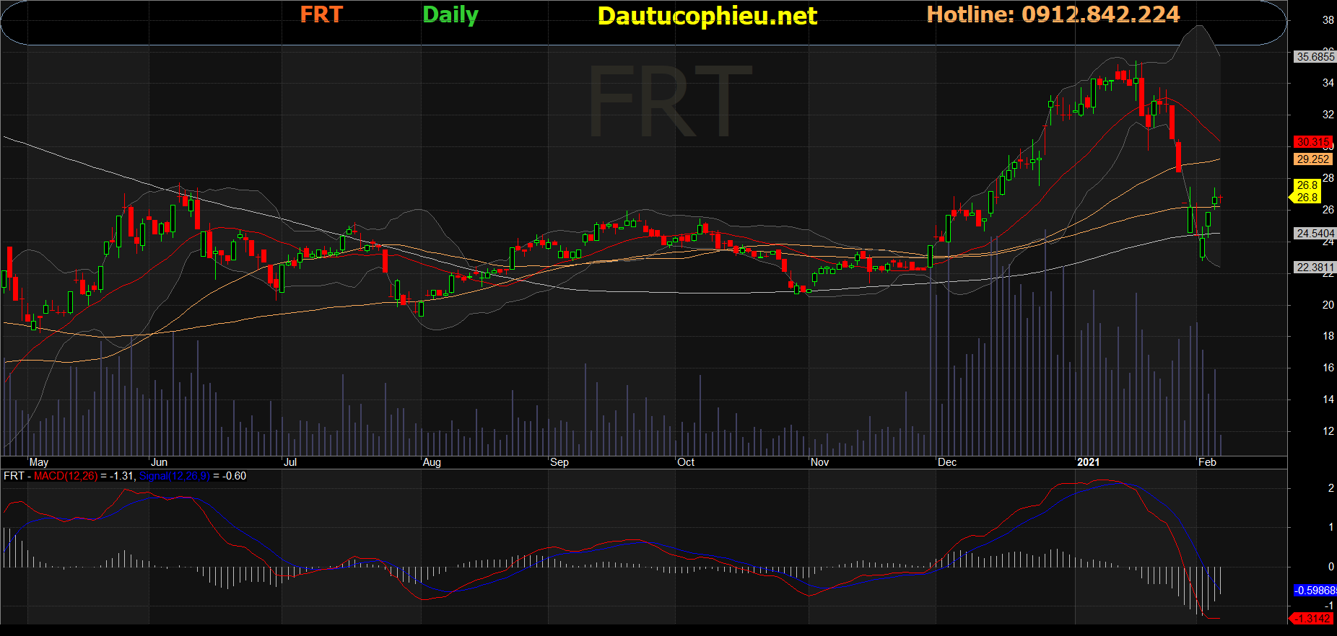
Task: Select the red -1.3142 MACD value tag
Action: click(x=1312, y=619)
